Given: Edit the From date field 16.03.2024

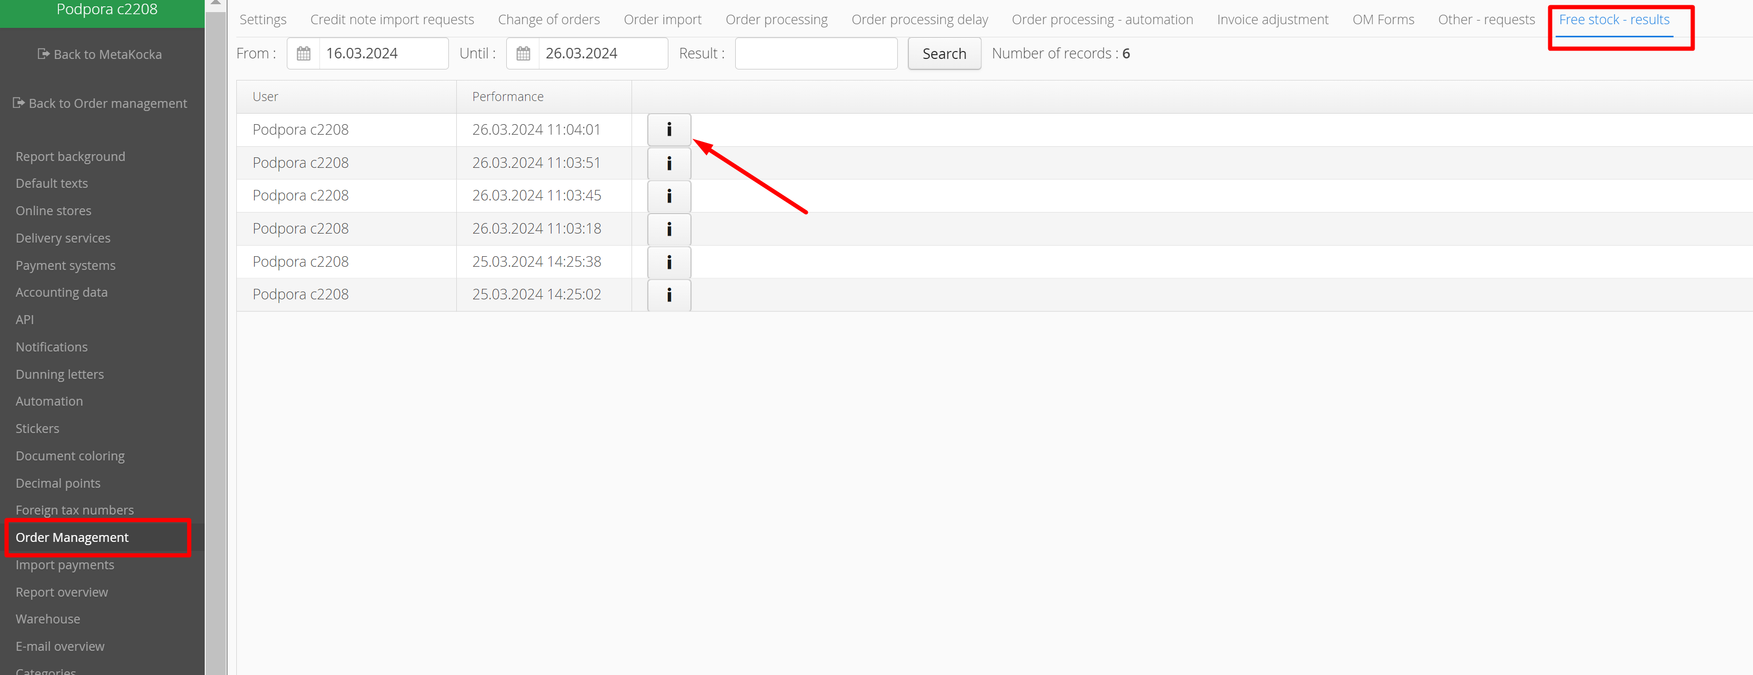Looking at the screenshot, I should click(383, 53).
